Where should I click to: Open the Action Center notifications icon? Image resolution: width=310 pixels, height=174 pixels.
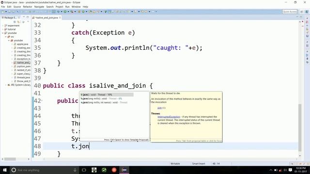click(290, 170)
